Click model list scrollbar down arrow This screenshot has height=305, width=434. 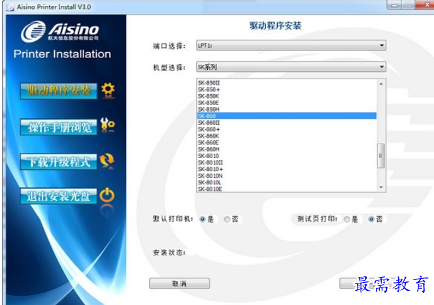[381, 187]
